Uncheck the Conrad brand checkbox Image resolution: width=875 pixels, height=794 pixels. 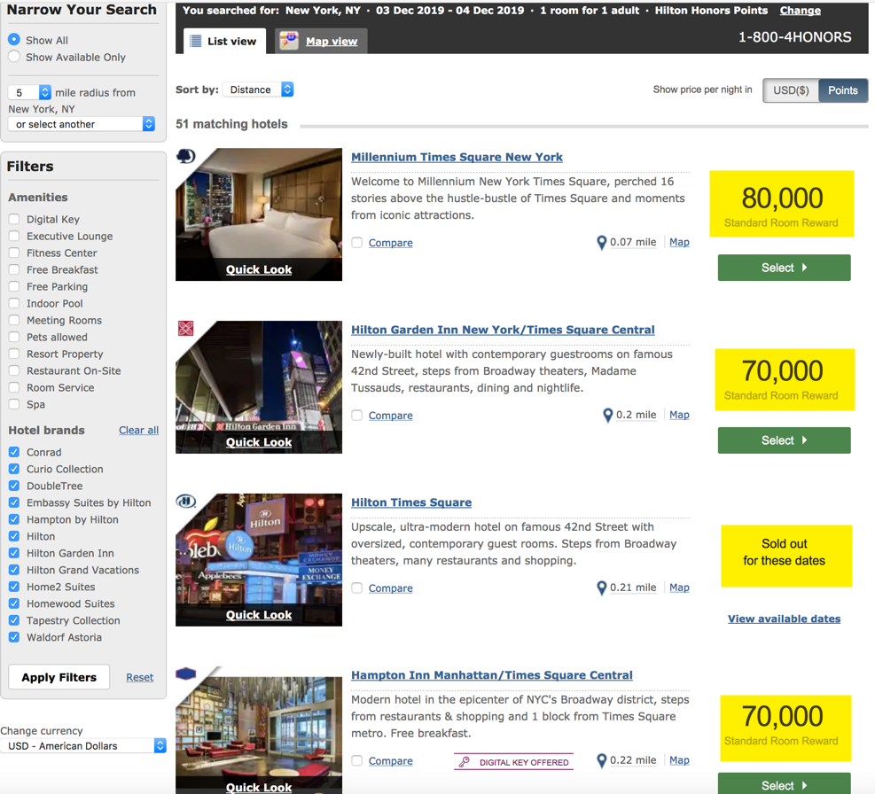[x=14, y=452]
